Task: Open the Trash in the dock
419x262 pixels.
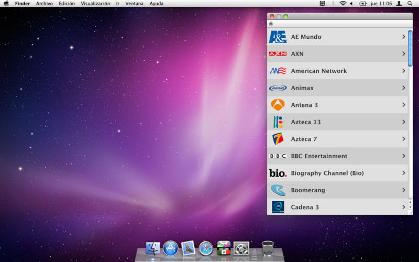Action: (x=268, y=248)
